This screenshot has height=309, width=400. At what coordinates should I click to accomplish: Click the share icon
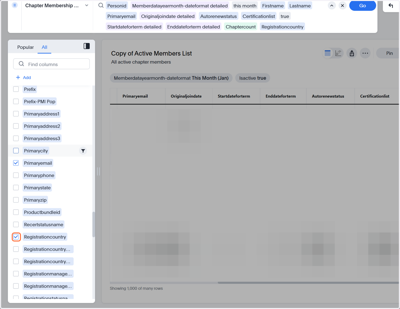[352, 53]
